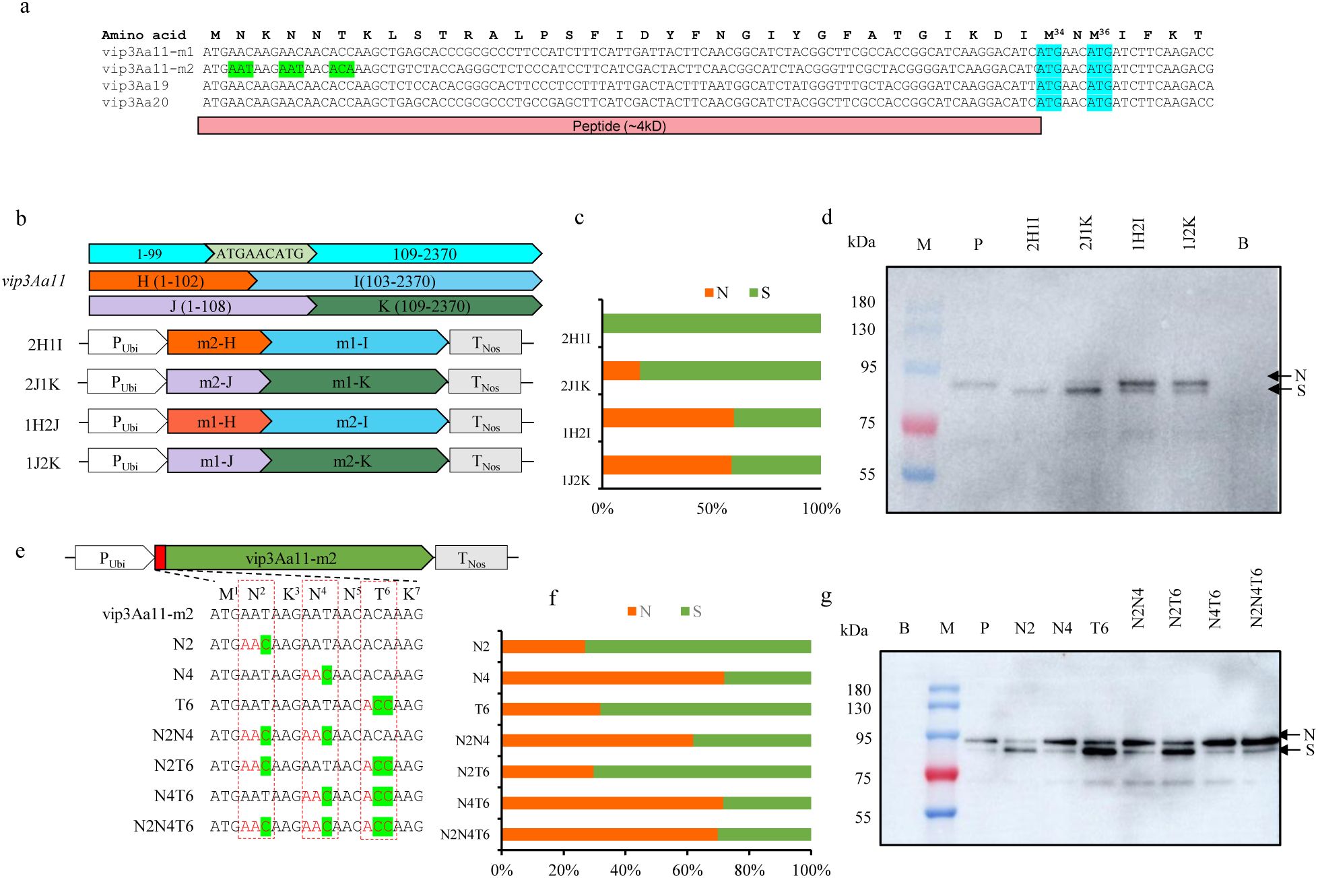The width and height of the screenshot is (1318, 878).
Task: Click the orange N legend swatch in panel c
Action: point(709,292)
